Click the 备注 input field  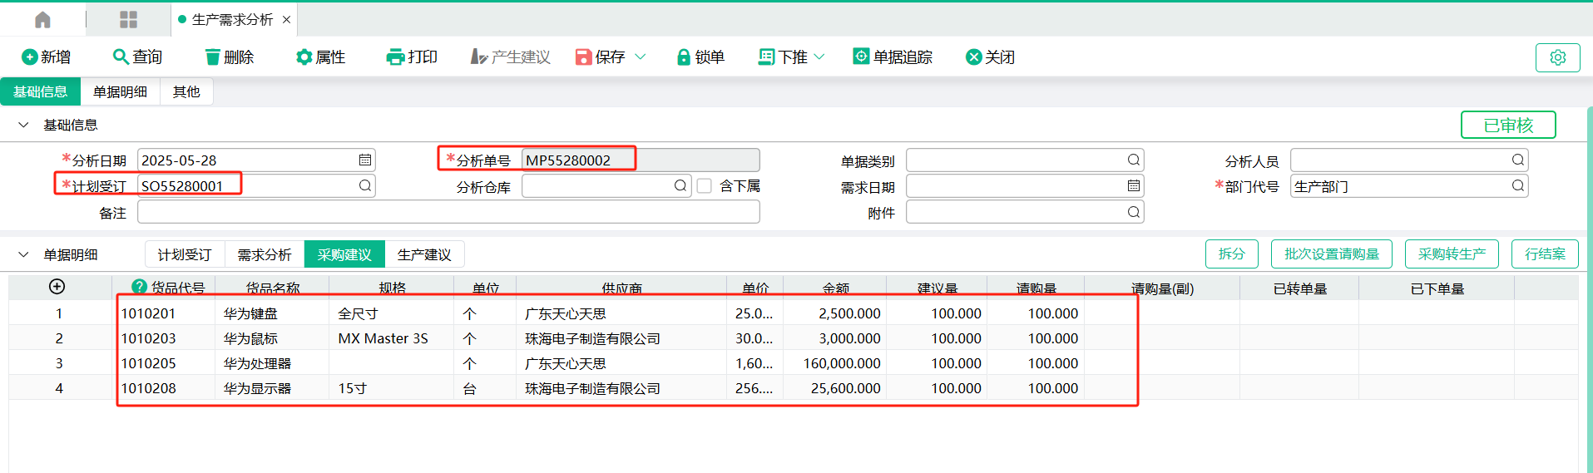tap(448, 212)
